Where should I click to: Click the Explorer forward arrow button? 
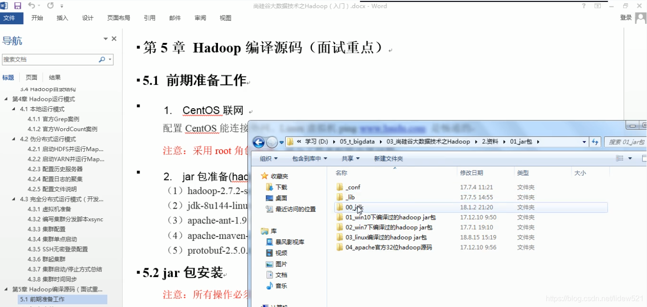[272, 142]
